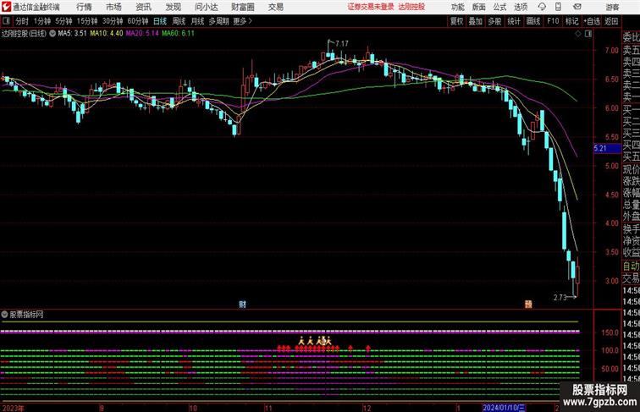Open the mail envelope icon
Viewport: 640px width, 412px height.
[x=577, y=7]
